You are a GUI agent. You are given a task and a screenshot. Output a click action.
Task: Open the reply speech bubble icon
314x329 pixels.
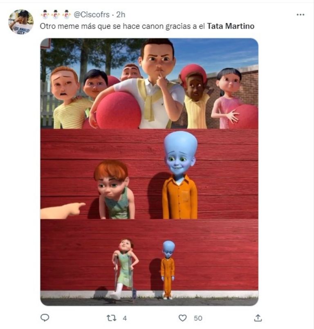(x=45, y=318)
